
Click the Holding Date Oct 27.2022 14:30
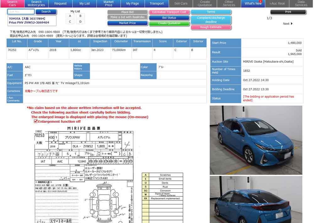coord(256,80)
